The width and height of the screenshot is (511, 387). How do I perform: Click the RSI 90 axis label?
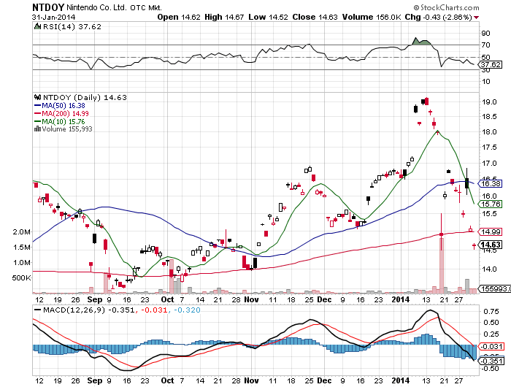(485, 34)
